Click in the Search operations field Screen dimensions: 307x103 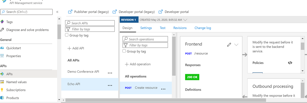point(145,39)
